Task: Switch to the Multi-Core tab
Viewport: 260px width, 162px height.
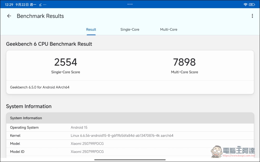Action: (x=169, y=29)
